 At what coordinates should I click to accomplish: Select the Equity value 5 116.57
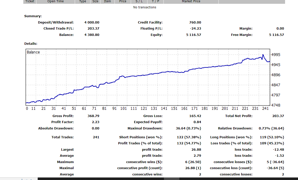click(194, 35)
